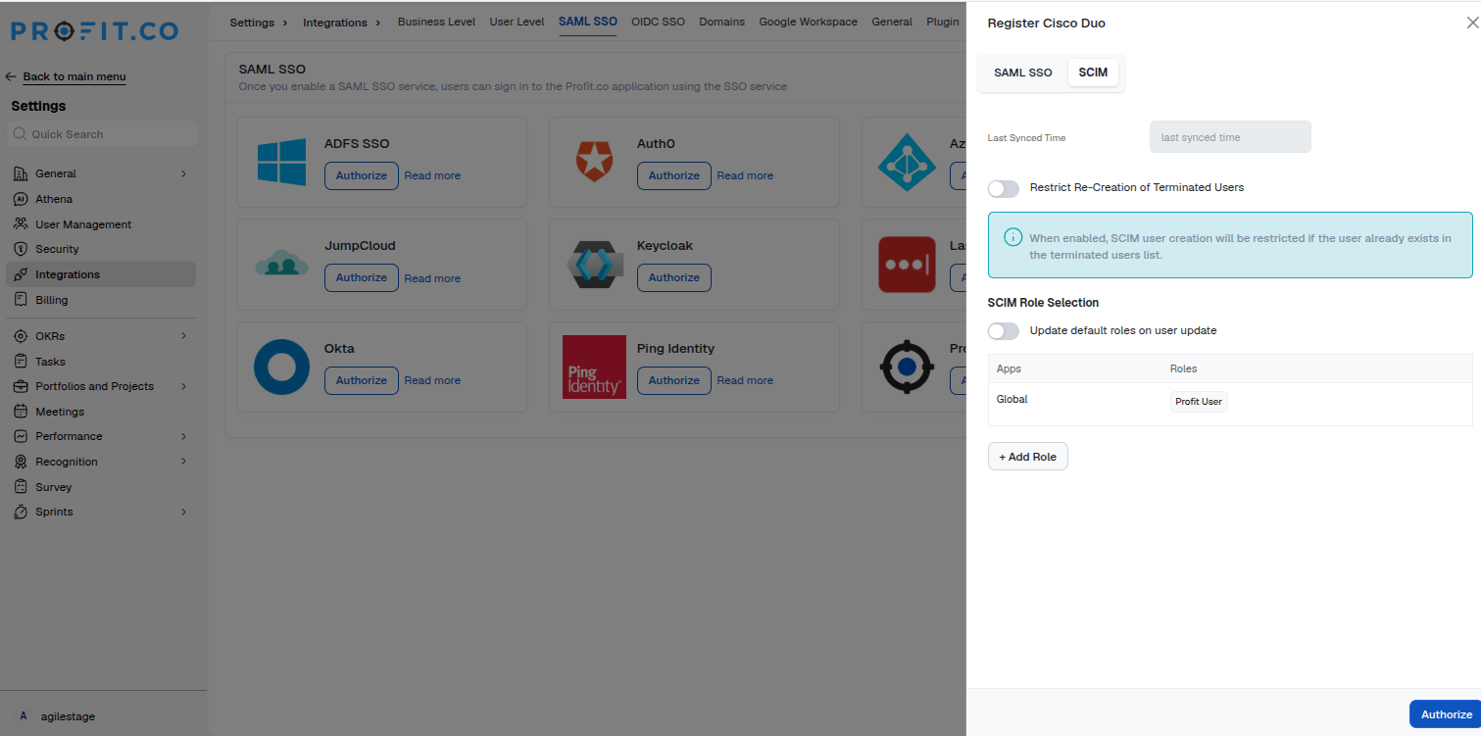1481x736 pixels.
Task: Click the Keycloak logo icon
Action: (x=594, y=265)
